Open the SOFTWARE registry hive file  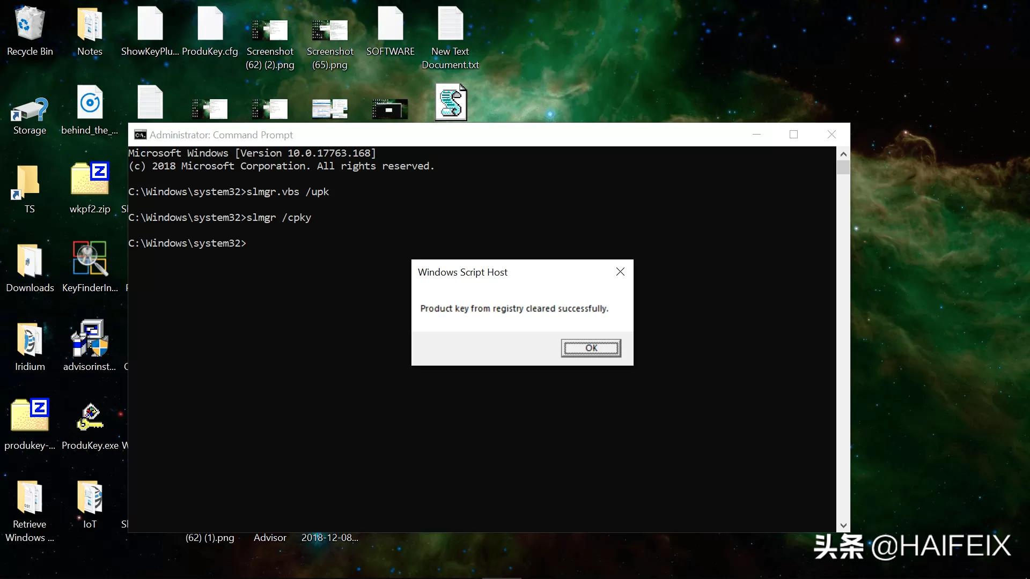(390, 24)
